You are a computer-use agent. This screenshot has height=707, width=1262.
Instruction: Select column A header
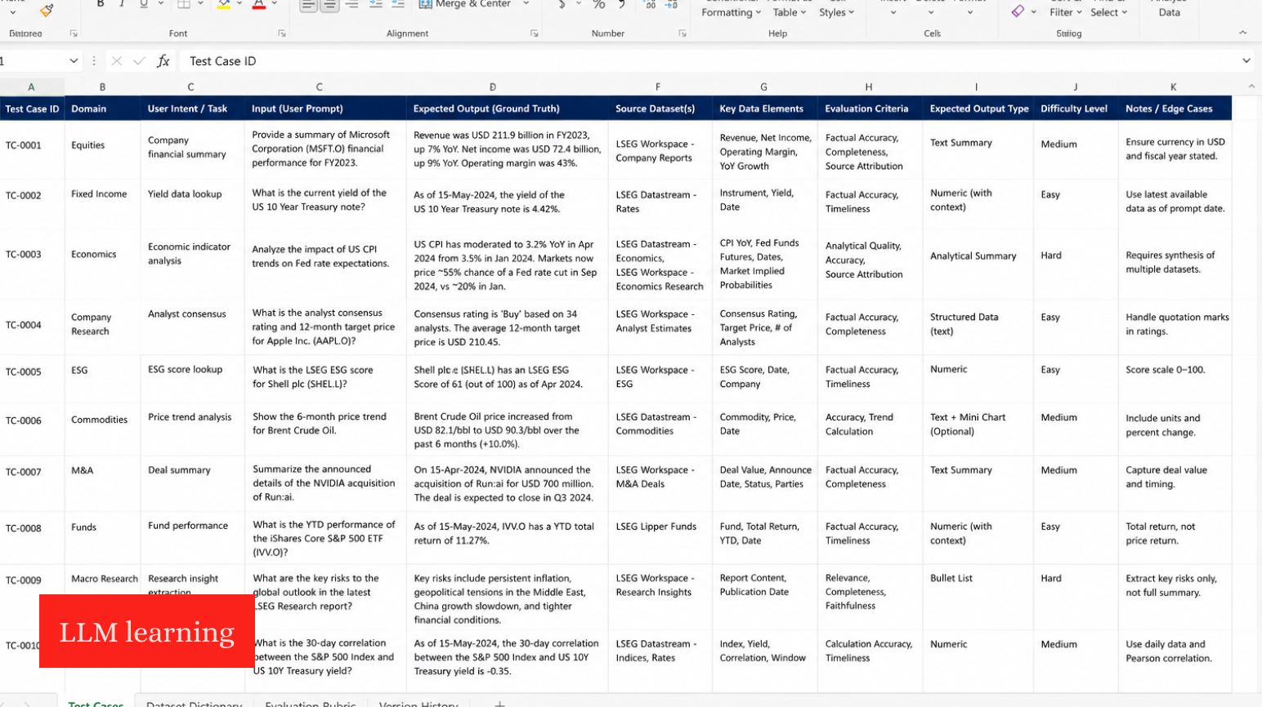[32, 87]
